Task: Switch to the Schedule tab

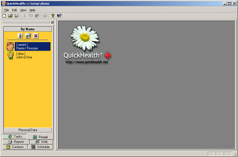Action: 40,147
